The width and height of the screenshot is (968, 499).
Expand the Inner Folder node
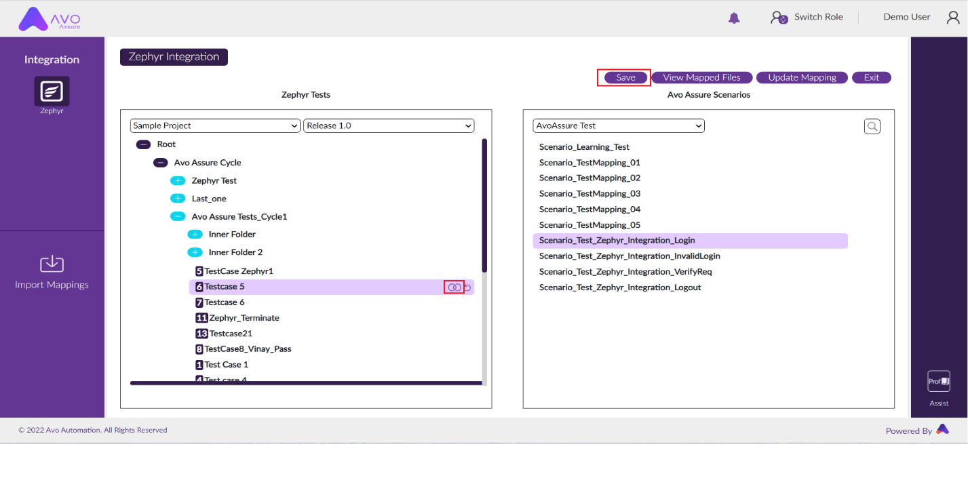[x=195, y=235]
